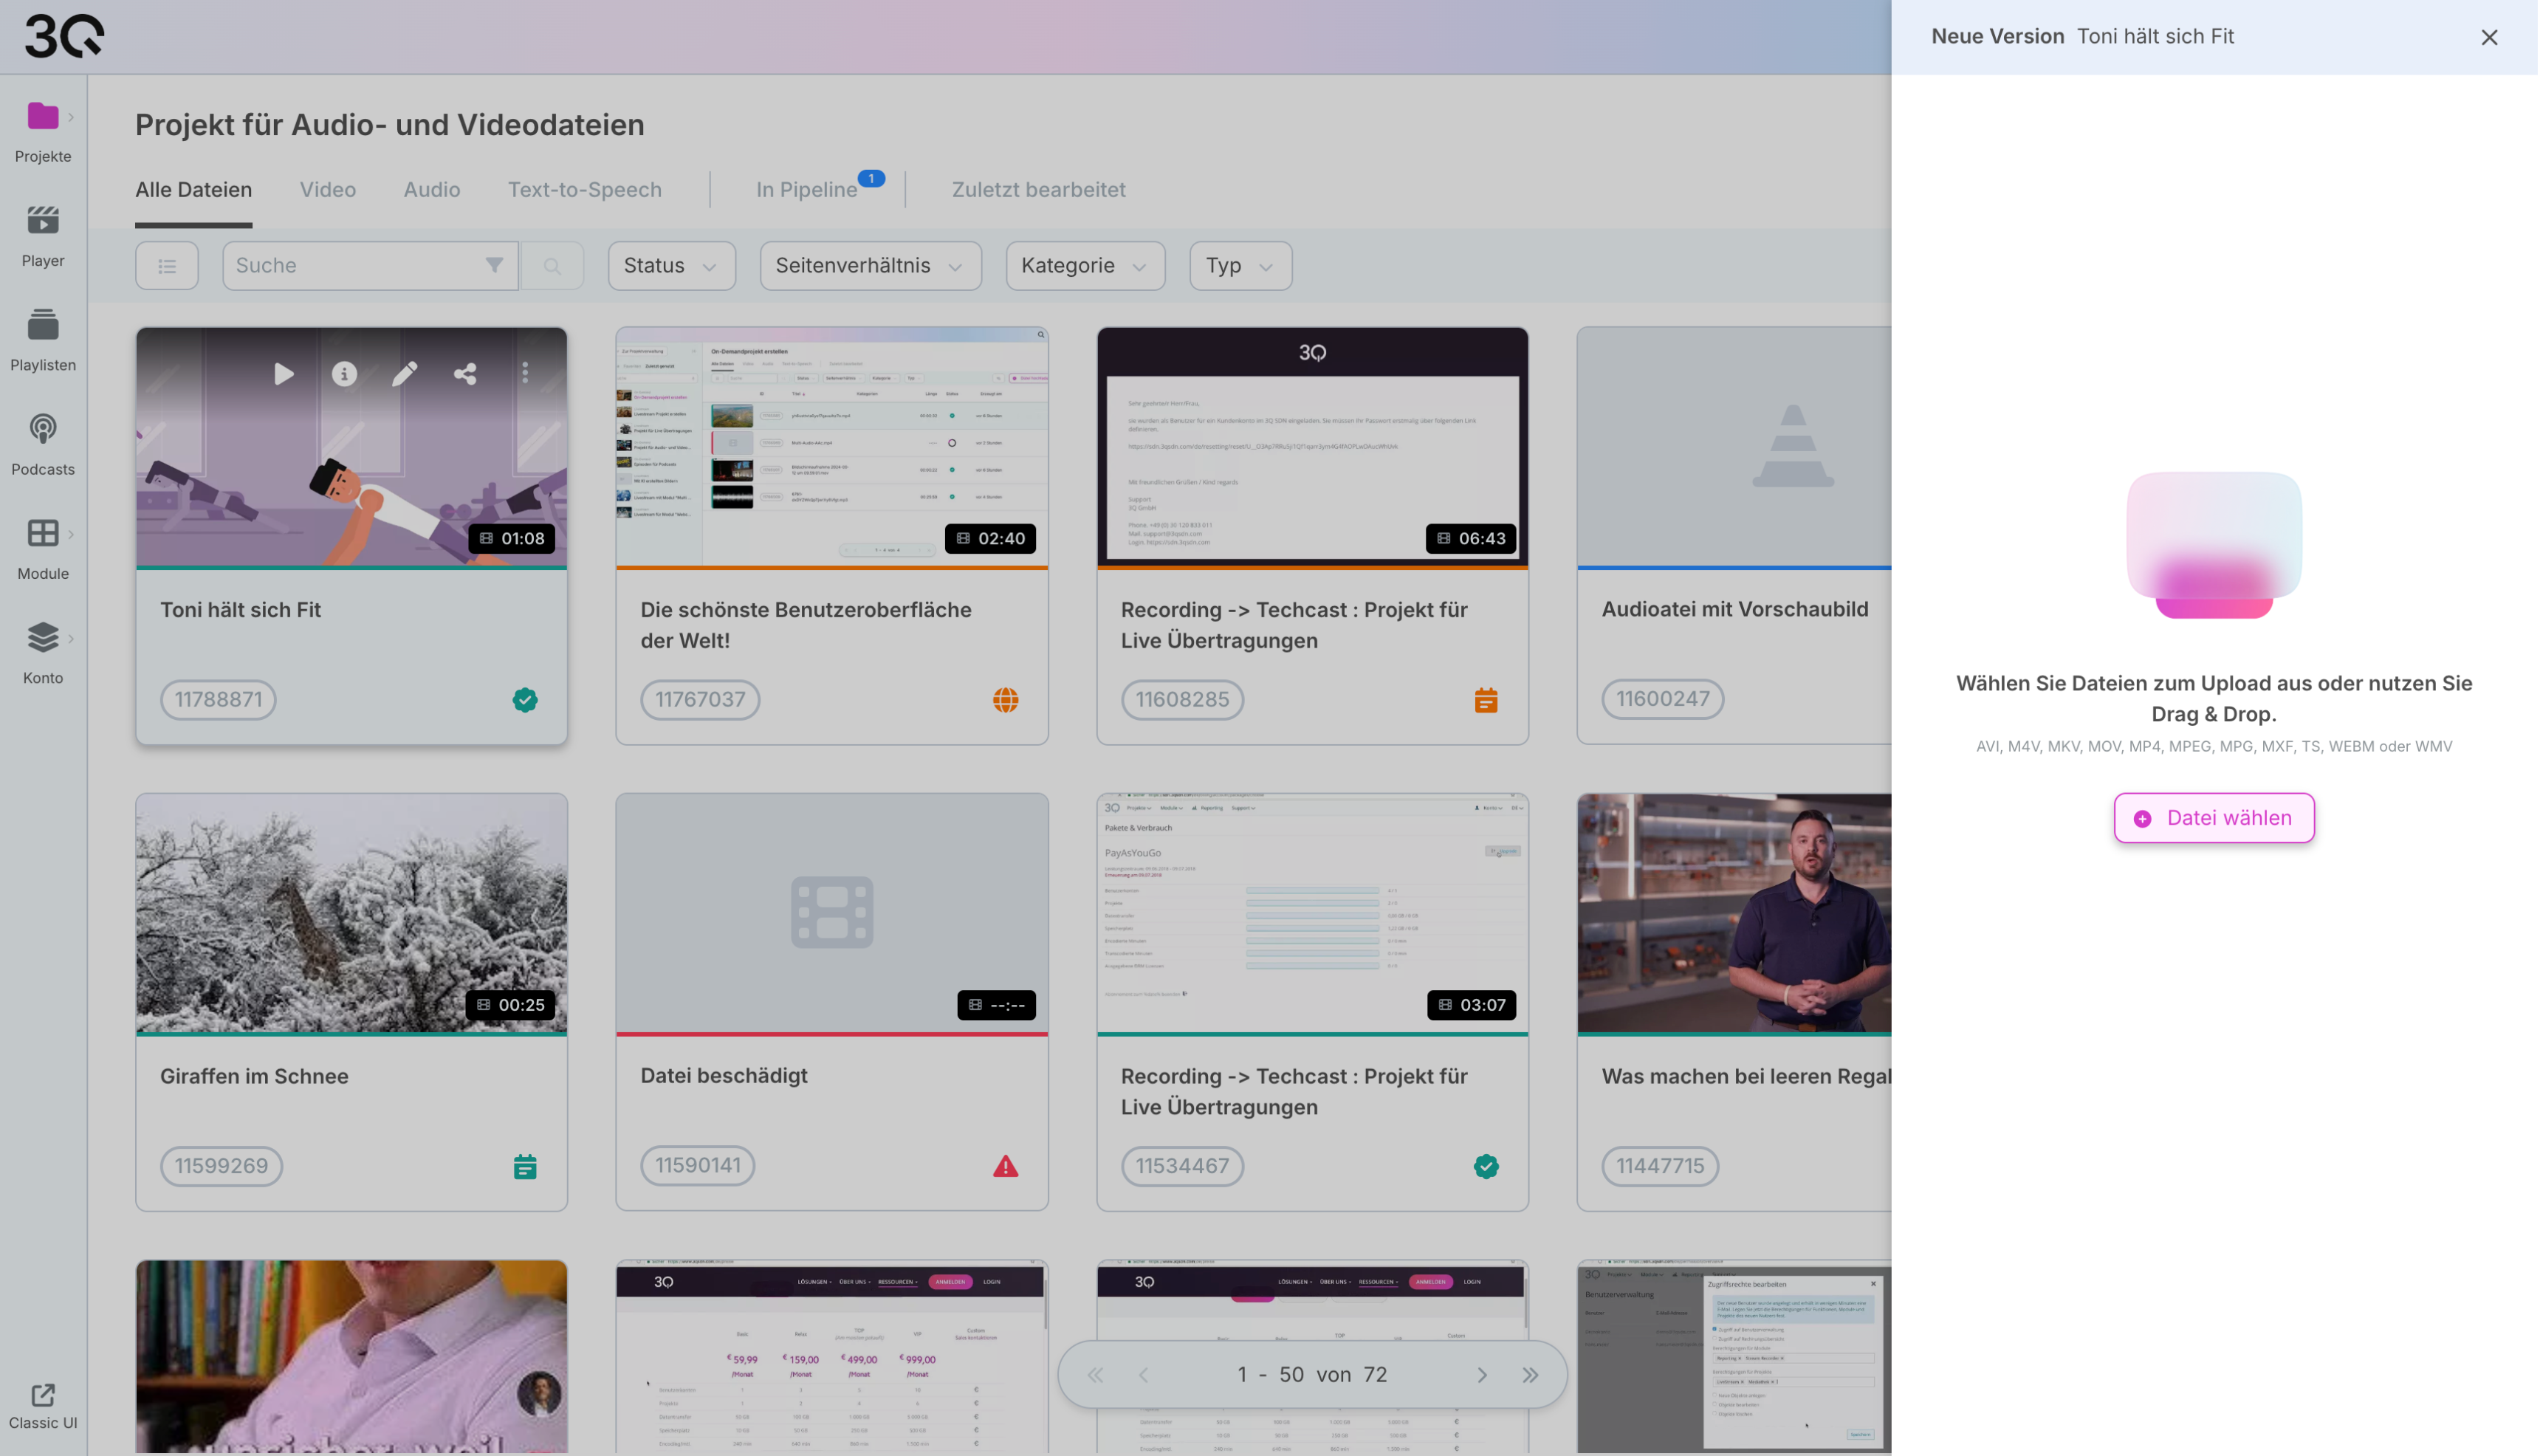Switch to the In Pipeline tab

[807, 190]
